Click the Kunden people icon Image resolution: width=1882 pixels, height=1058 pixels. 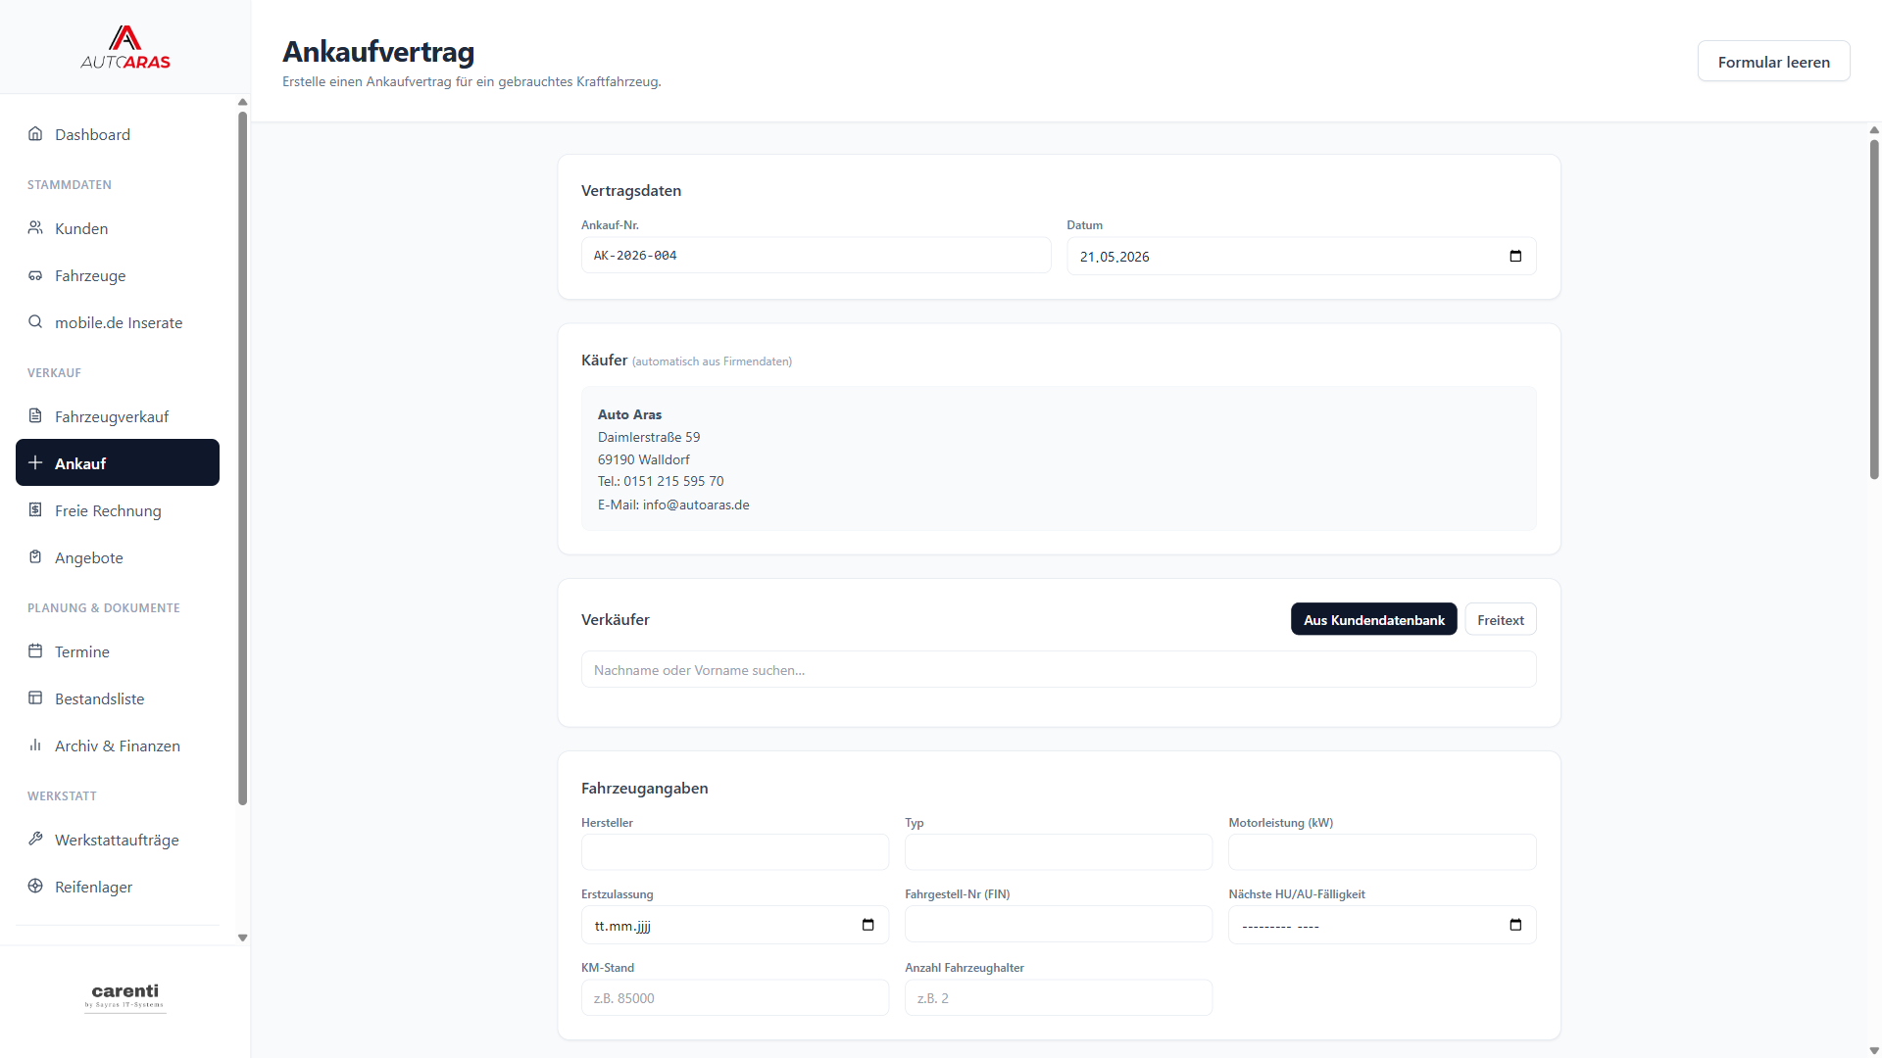35,228
